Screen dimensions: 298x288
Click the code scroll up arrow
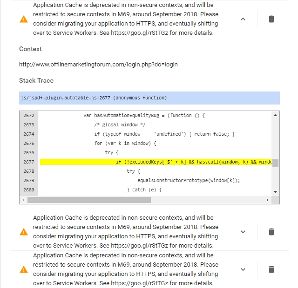pyautogui.click(x=275, y=115)
